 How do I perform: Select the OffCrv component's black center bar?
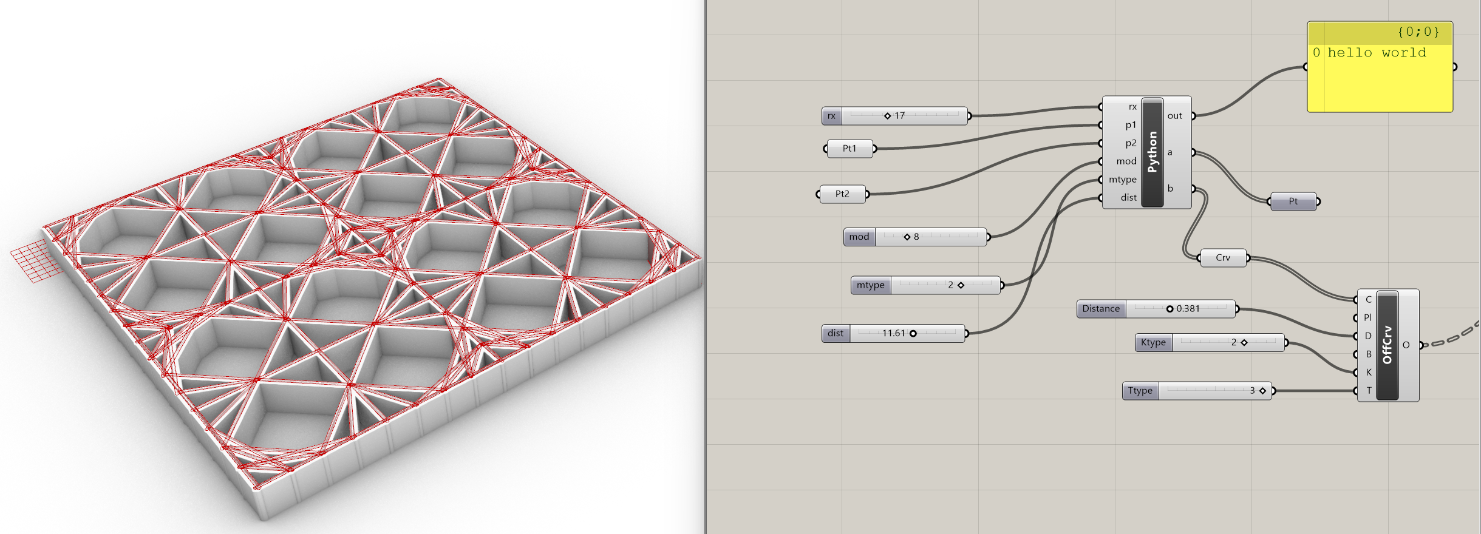coord(1387,345)
